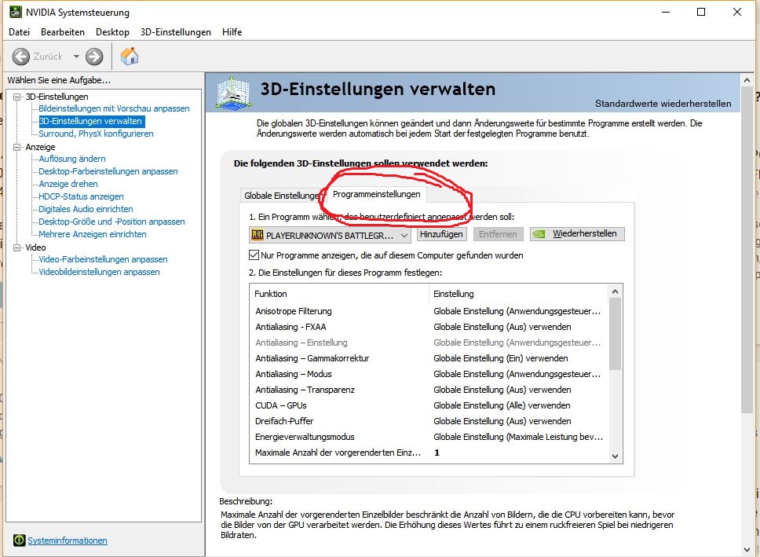Open Videobildeinstellungen anpassen
760x557 pixels.
[99, 272]
